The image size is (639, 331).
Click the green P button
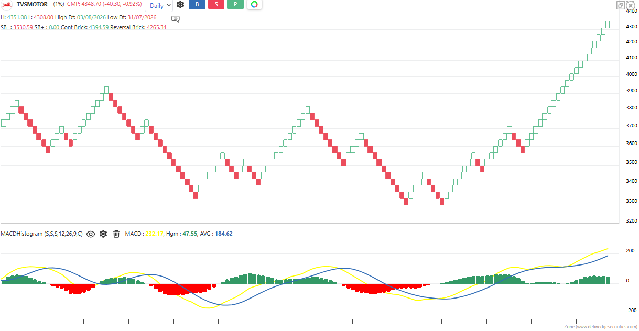coord(235,5)
